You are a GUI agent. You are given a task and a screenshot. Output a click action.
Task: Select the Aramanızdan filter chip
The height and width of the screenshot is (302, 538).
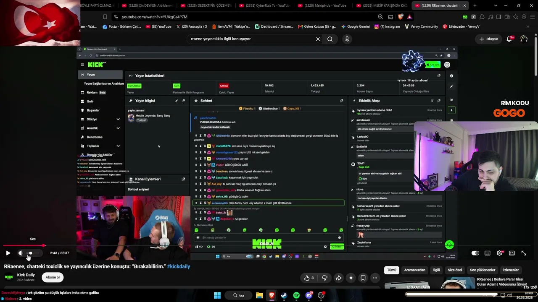tap(415, 270)
